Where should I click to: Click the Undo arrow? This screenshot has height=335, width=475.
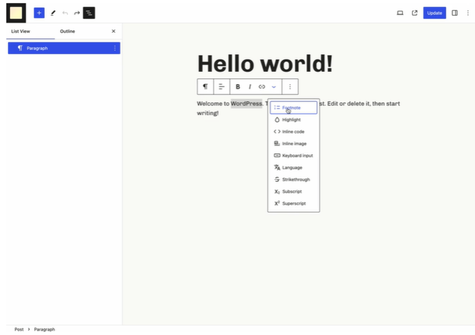tap(65, 13)
